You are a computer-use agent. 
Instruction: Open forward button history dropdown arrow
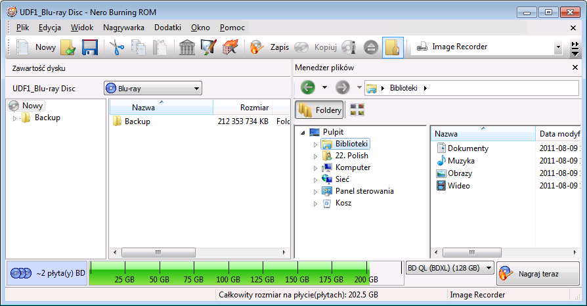tap(359, 87)
